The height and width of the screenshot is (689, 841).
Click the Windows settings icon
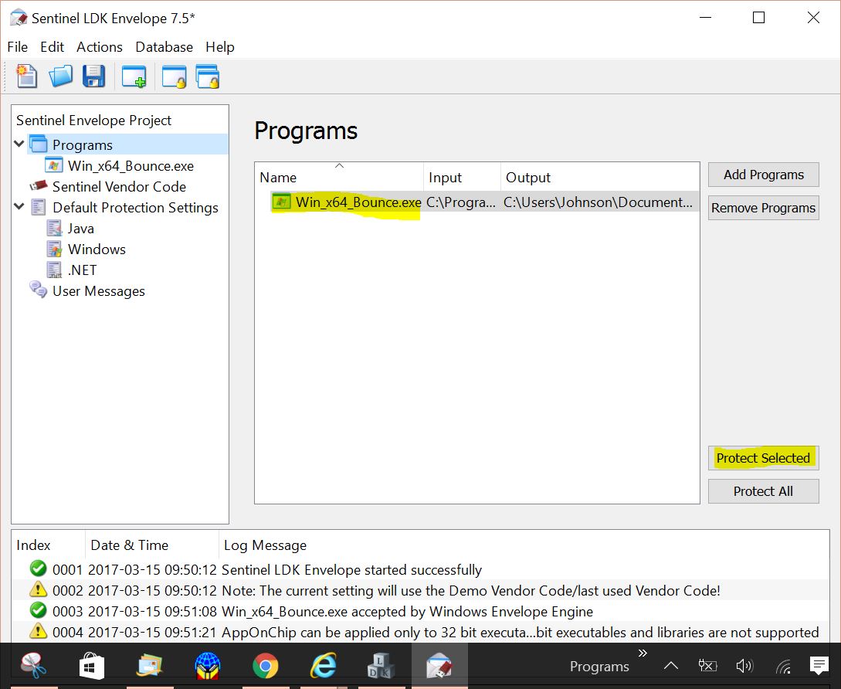(x=54, y=249)
